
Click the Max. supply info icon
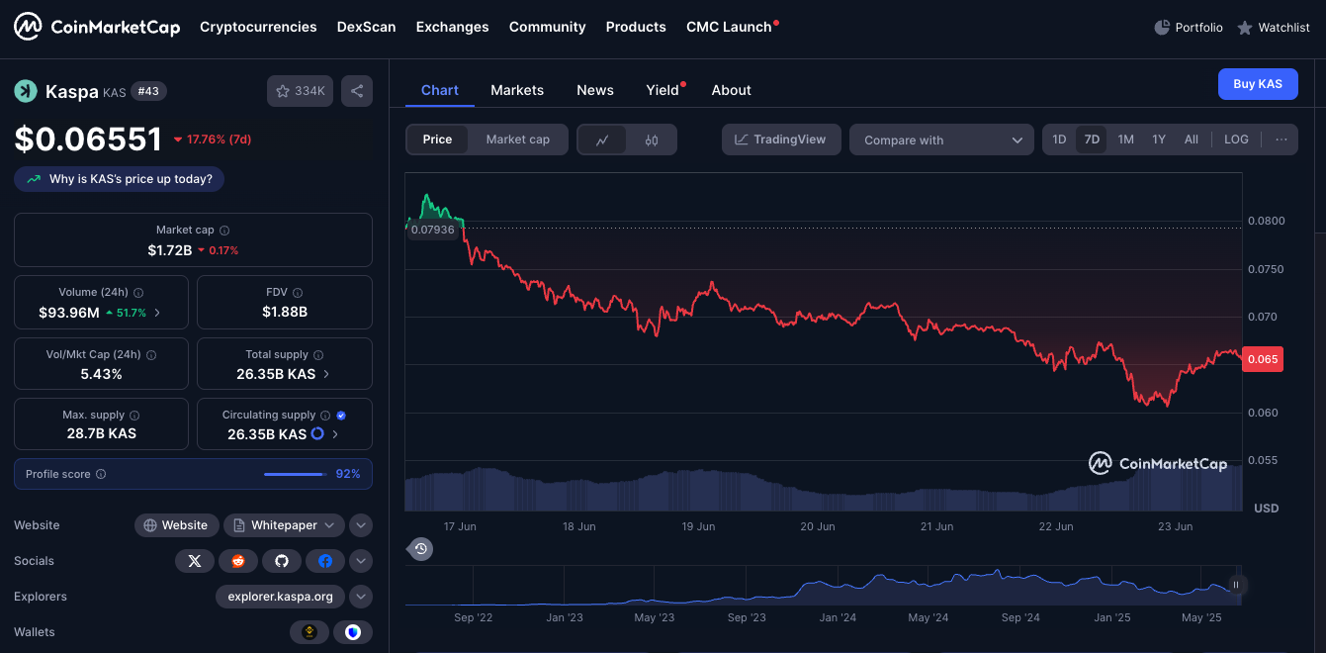(134, 416)
